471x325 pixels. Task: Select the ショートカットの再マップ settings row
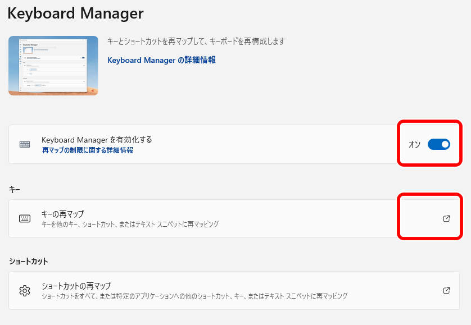[x=225, y=291]
